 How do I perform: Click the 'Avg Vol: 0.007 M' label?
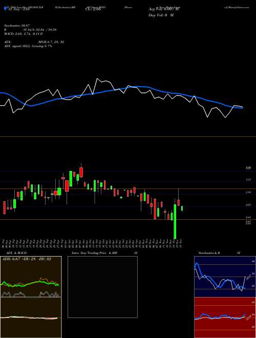pos(162,9)
